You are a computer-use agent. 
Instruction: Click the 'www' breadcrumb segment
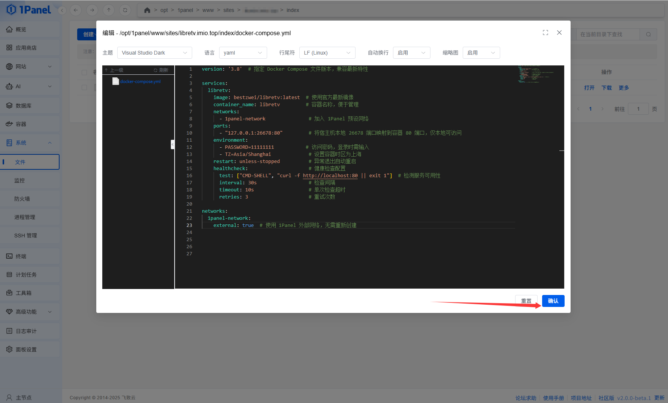[x=208, y=10]
